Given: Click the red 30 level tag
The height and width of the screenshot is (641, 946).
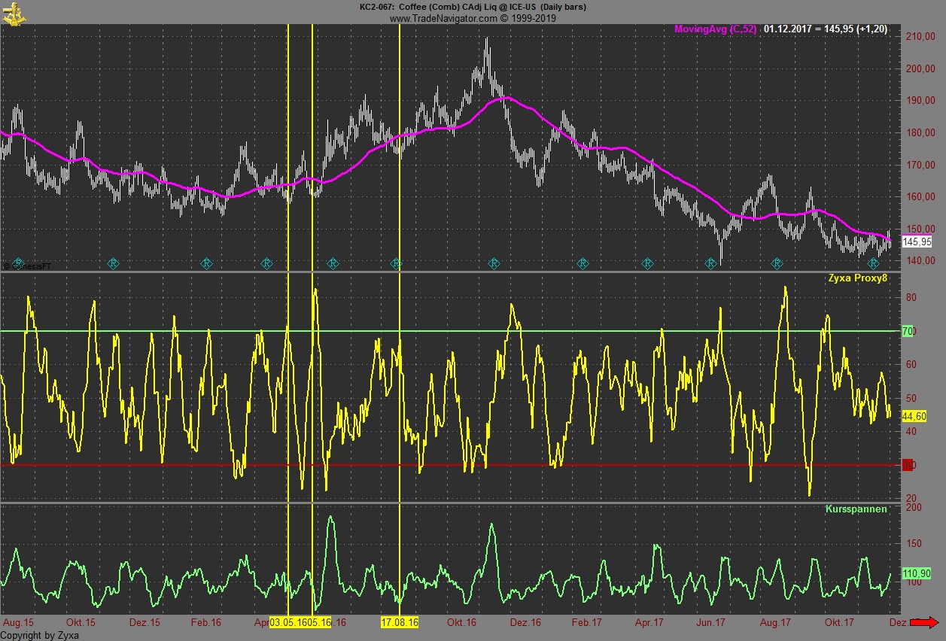Looking at the screenshot, I should click(x=908, y=465).
